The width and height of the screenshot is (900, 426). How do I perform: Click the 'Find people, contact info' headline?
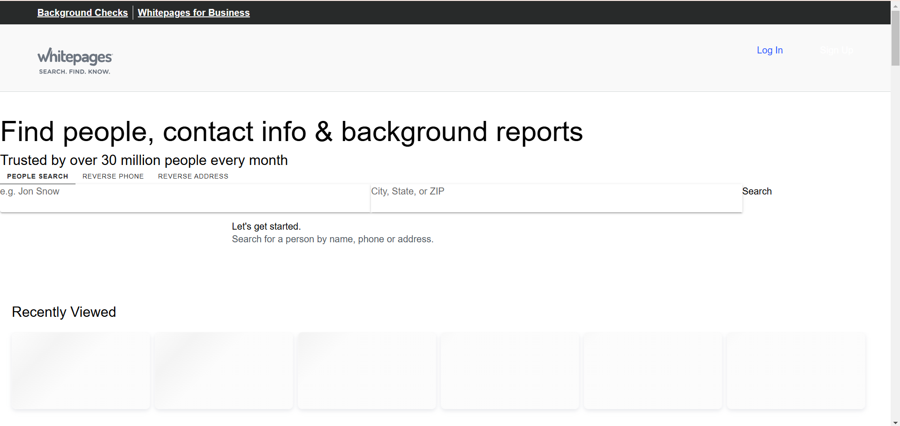click(291, 132)
